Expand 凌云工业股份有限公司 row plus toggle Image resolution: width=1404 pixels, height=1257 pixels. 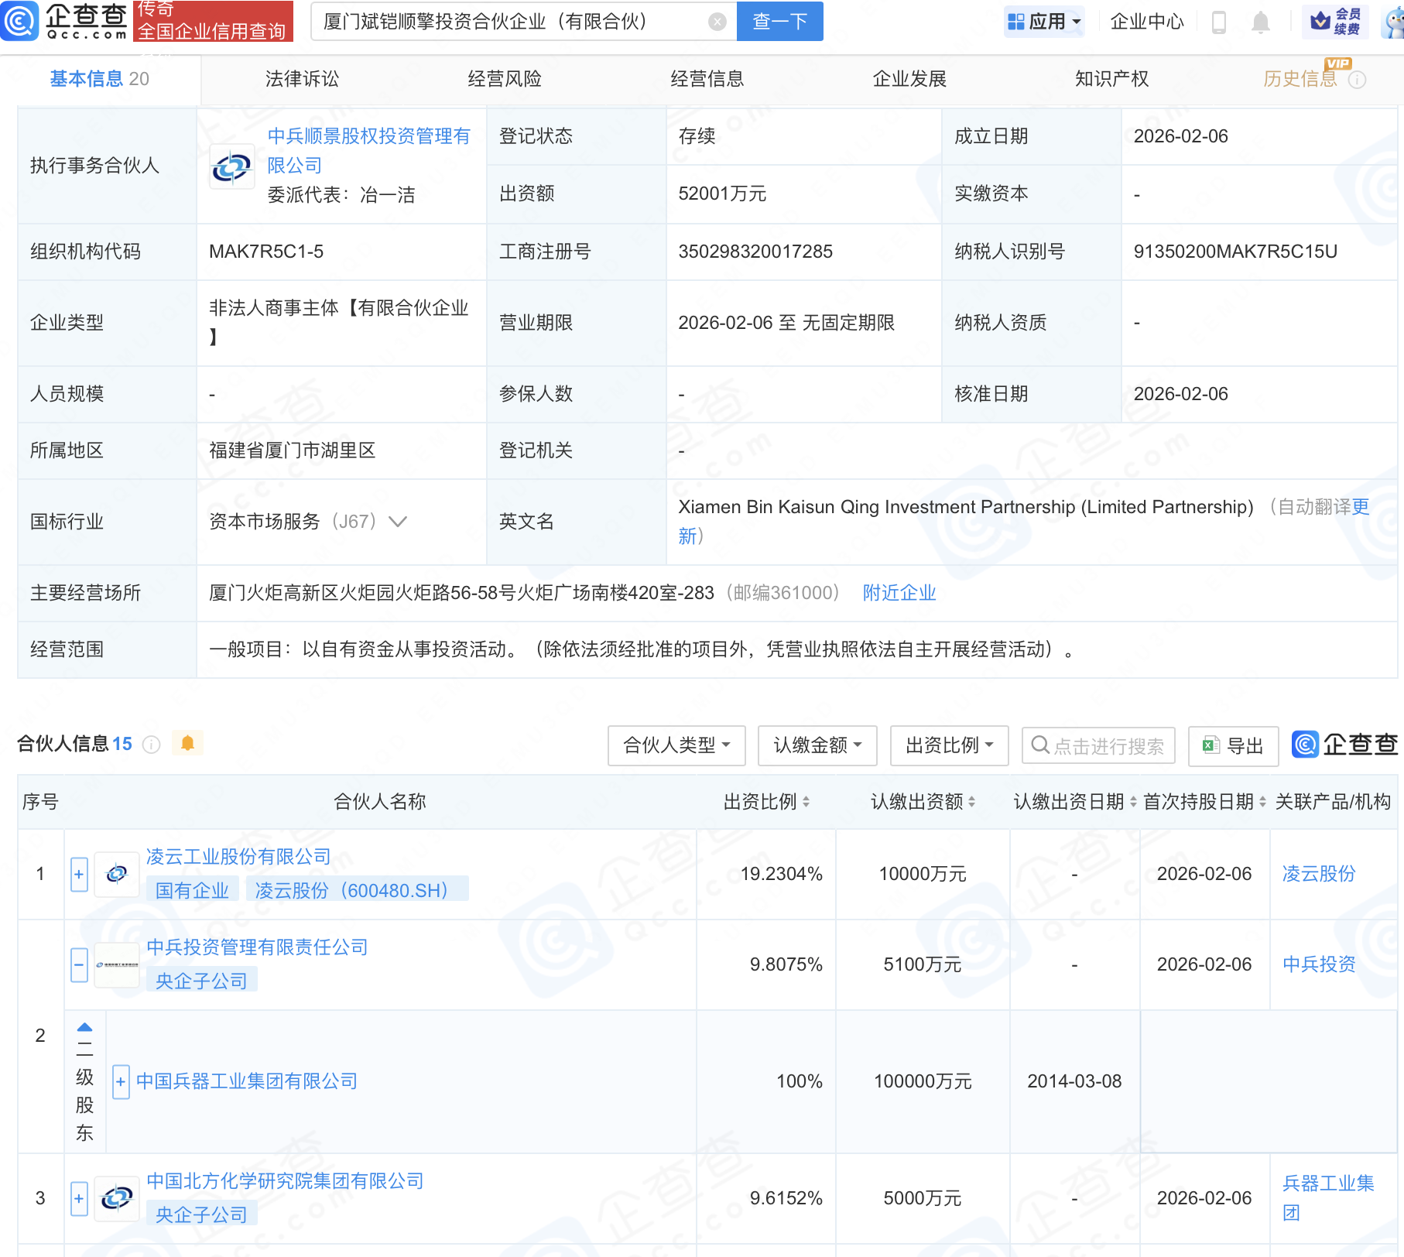[x=79, y=875]
